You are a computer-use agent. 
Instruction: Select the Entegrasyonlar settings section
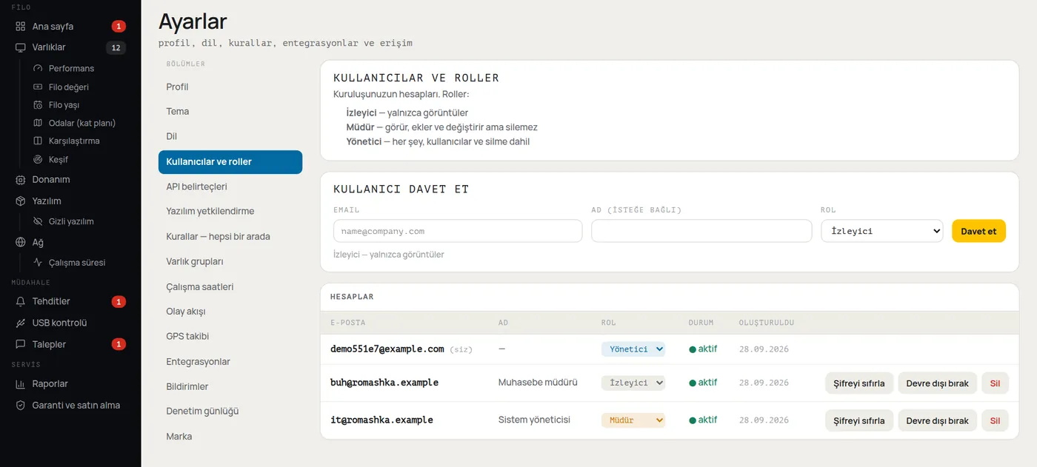230,361
